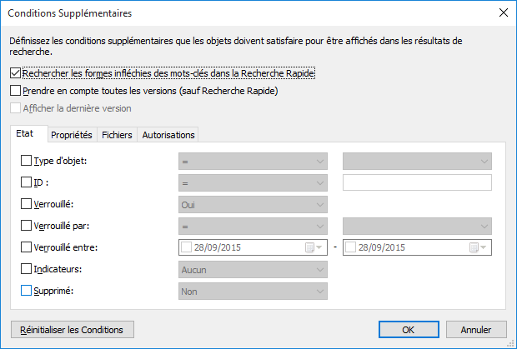Expand the Indicateurs Aucun dropdown
Screen dimensions: 517x349
(253, 269)
